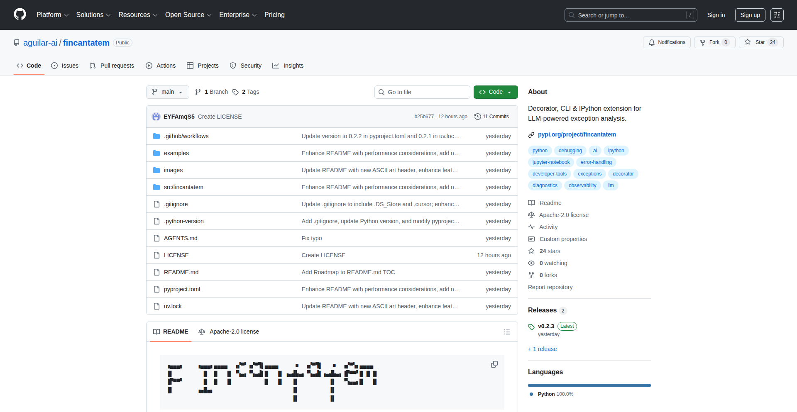Viewport: 797px width, 412px height.
Task: Click the book icon next to Readme
Action: [x=531, y=203]
